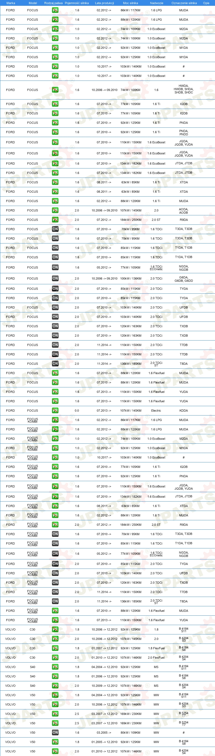
Task: Click diesel ON icon in Focus 2.0 TDCi ST T8DA row
Action: coord(55,364)
